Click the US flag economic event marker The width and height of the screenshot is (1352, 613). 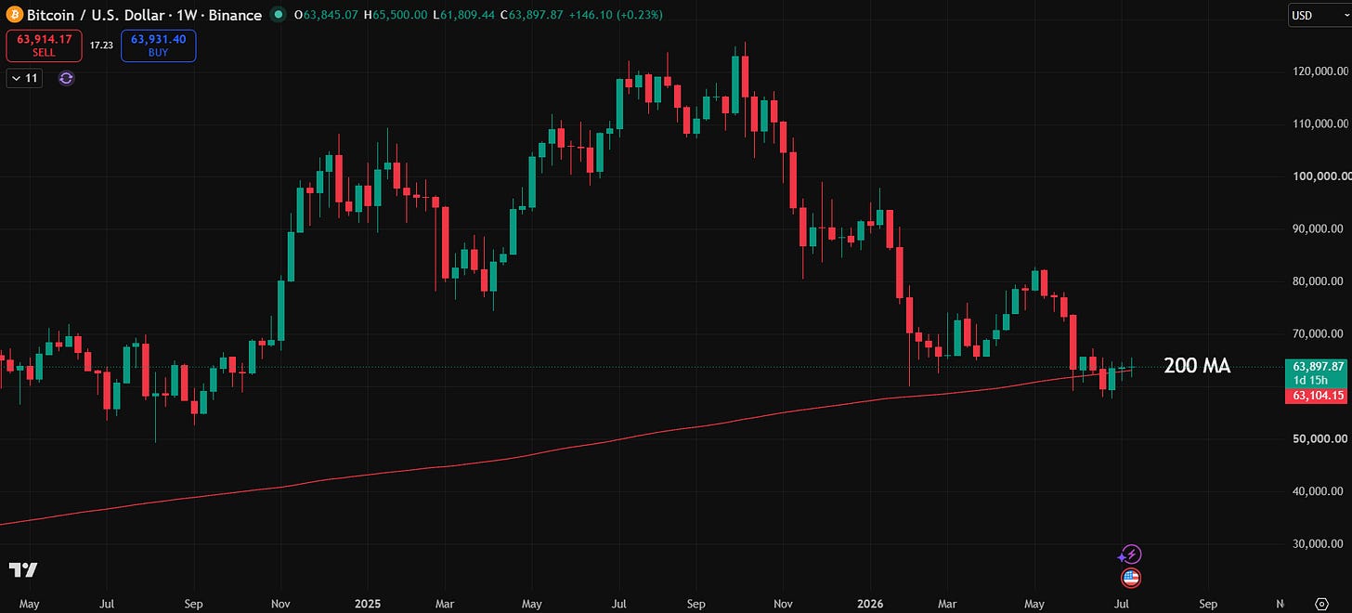point(1130,578)
